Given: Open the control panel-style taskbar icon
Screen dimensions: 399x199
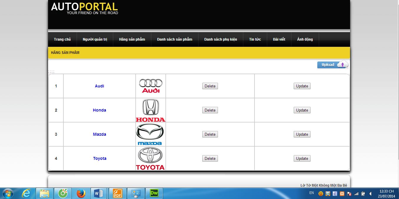Looking at the screenshot, I should [x=136, y=193].
